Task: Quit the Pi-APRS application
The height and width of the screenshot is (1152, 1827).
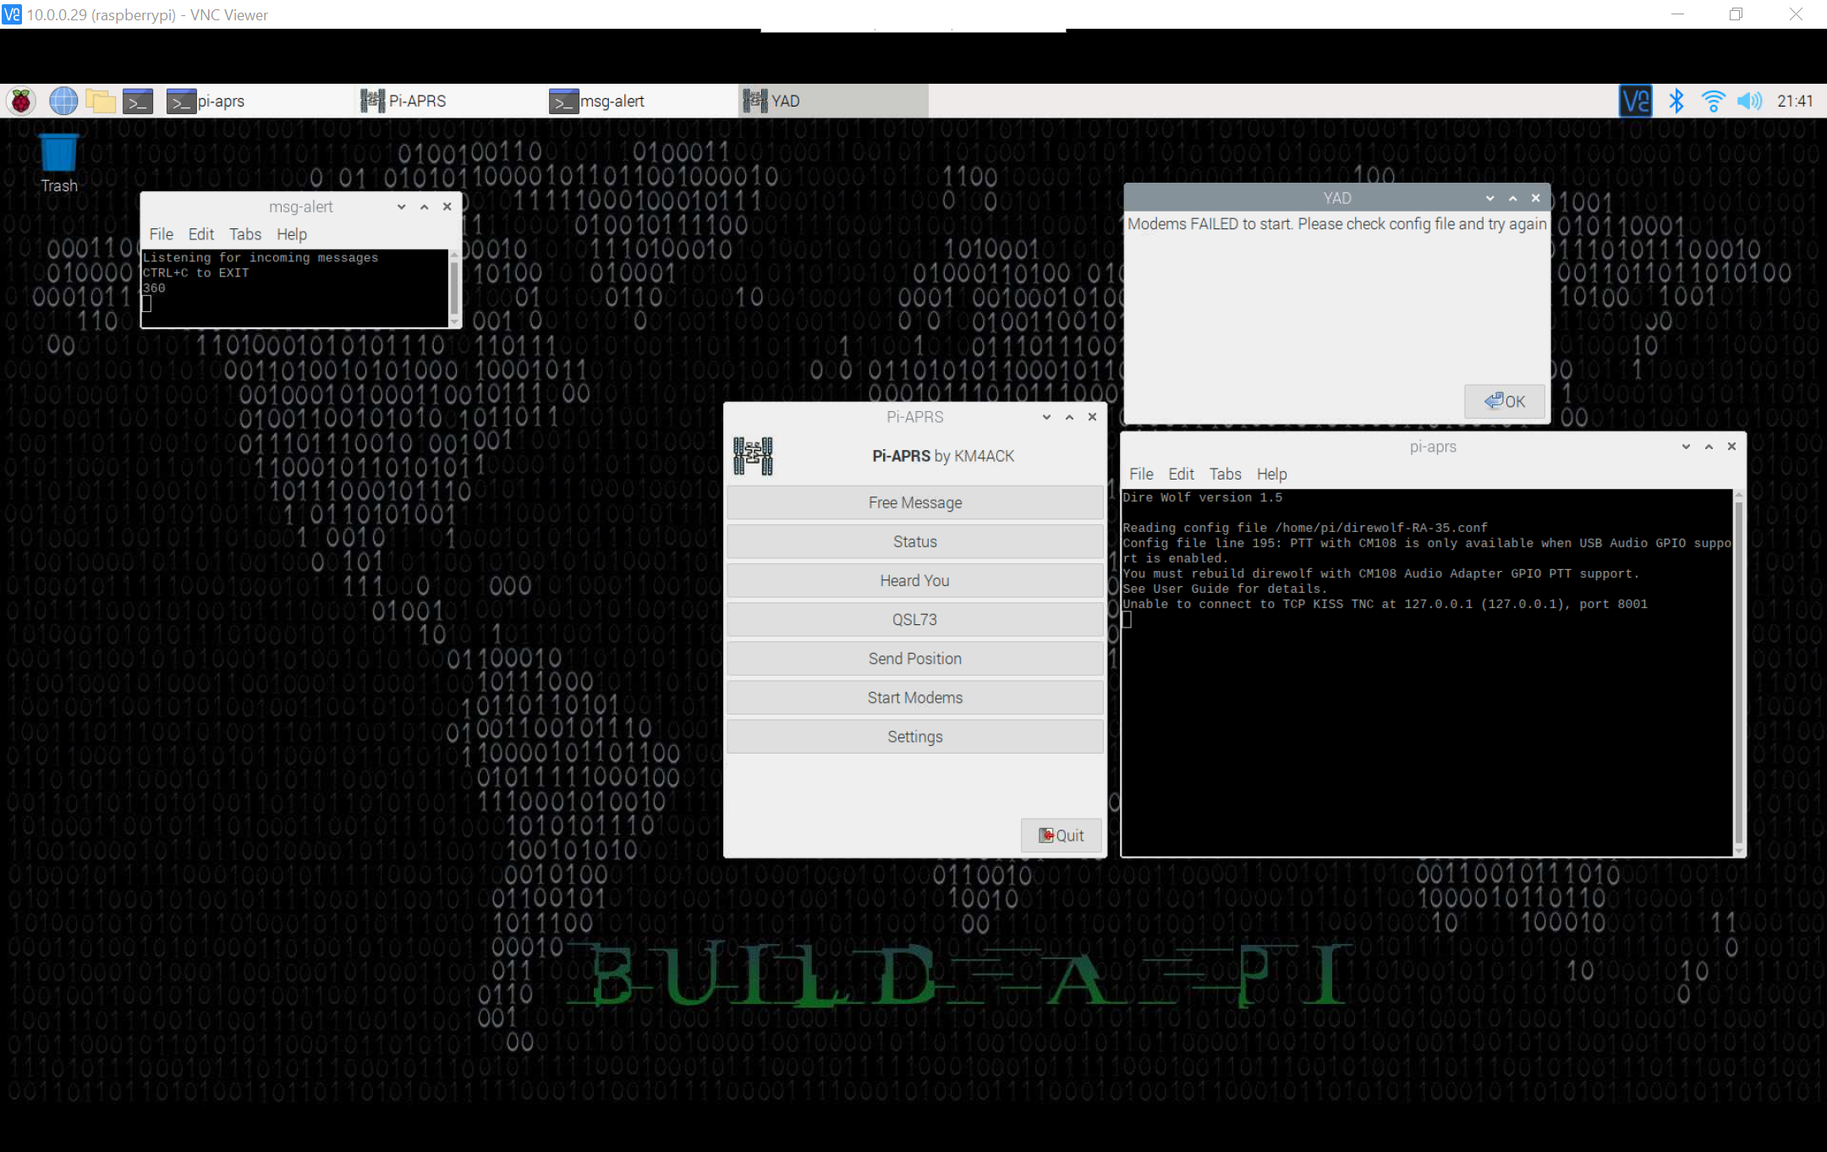Action: tap(1061, 835)
